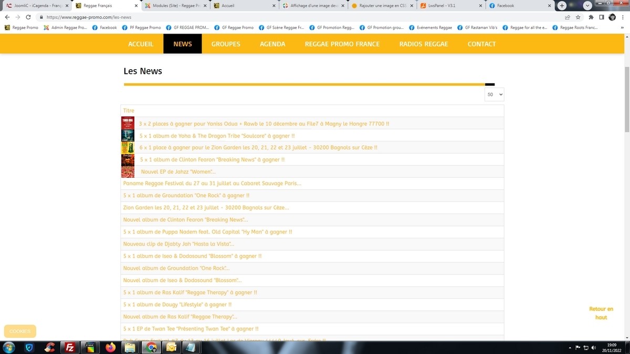This screenshot has height=354, width=630.
Task: Open the GF Rastaman Vib's bookmark
Action: pyautogui.click(x=477, y=27)
